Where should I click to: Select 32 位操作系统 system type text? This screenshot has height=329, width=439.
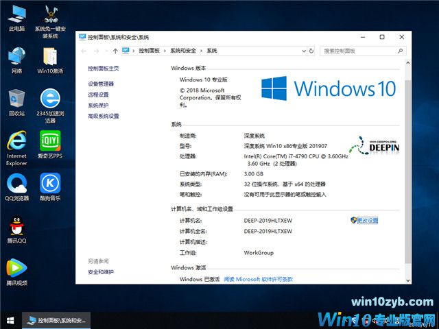coord(285,184)
